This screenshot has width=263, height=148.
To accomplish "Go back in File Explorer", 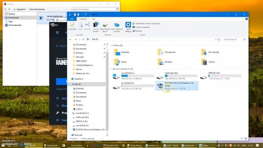I will point(70,39).
